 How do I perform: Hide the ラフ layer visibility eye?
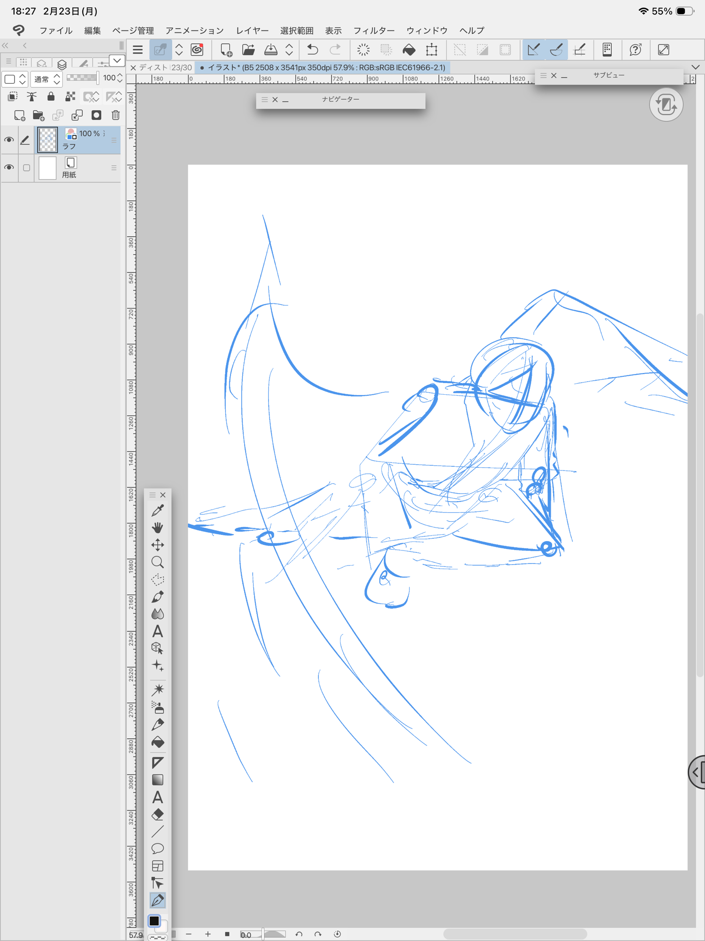click(9, 140)
